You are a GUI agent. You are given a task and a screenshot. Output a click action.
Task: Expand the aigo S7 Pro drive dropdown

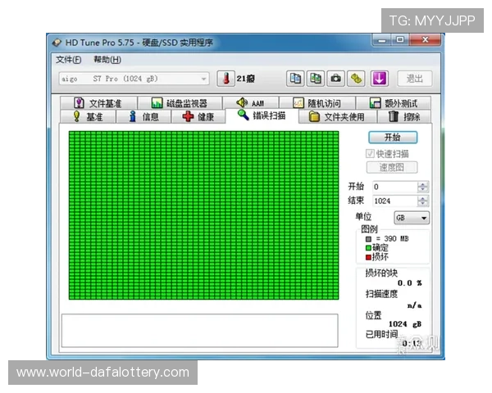[134, 79]
